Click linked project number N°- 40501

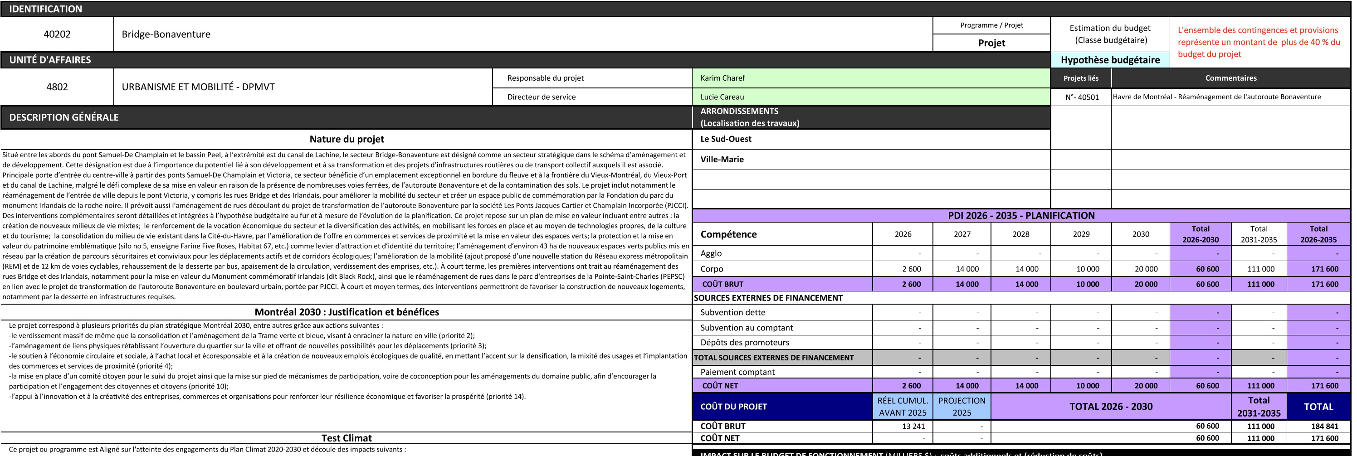click(x=1082, y=97)
